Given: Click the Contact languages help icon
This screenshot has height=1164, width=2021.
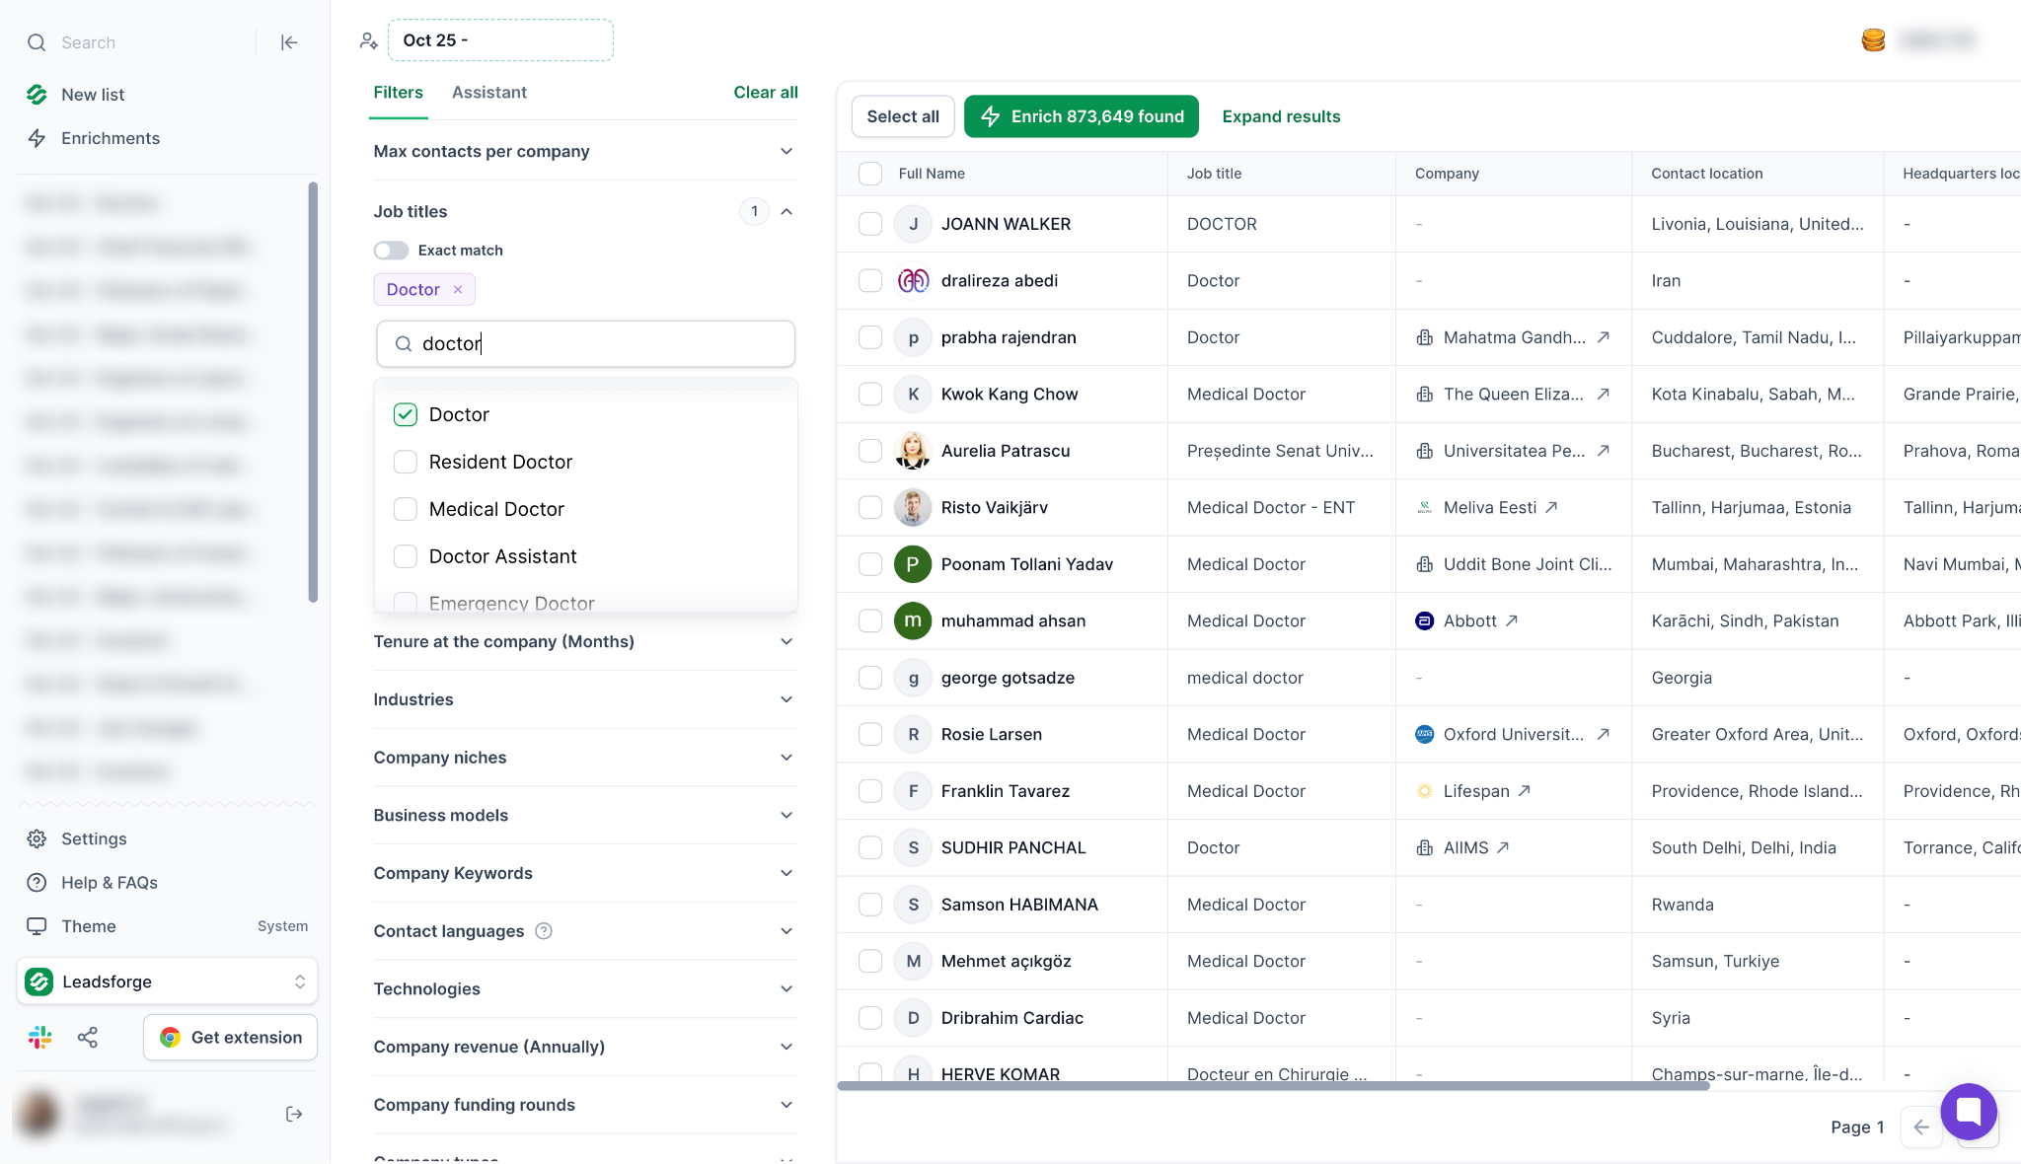Looking at the screenshot, I should [544, 931].
